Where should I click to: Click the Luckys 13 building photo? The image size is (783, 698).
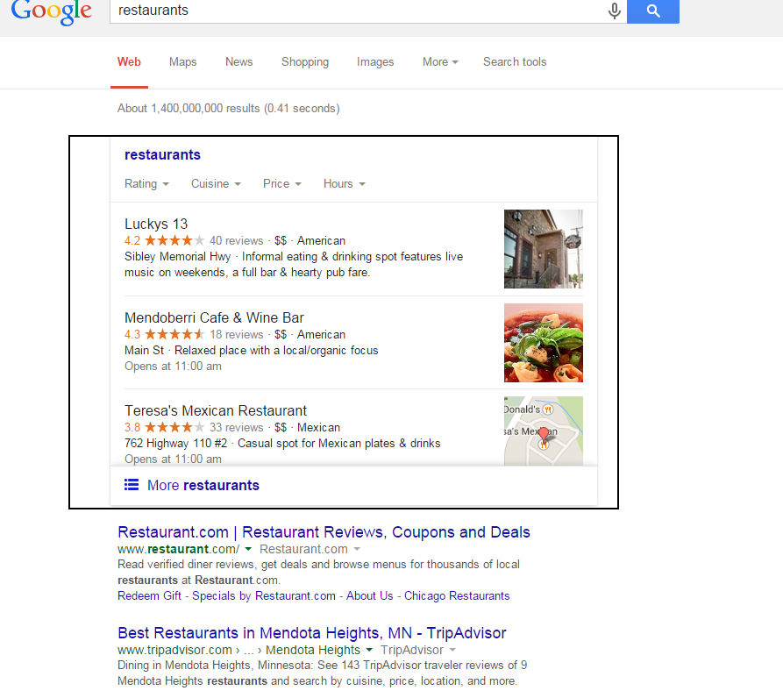544,249
